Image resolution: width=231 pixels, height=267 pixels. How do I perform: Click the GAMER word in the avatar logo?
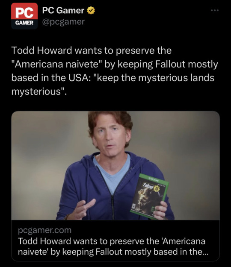coord(24,23)
